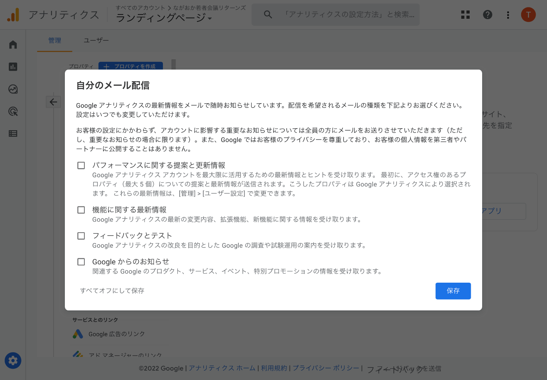
Task: Open アナリティクス ホーム footer link
Action: [222, 368]
